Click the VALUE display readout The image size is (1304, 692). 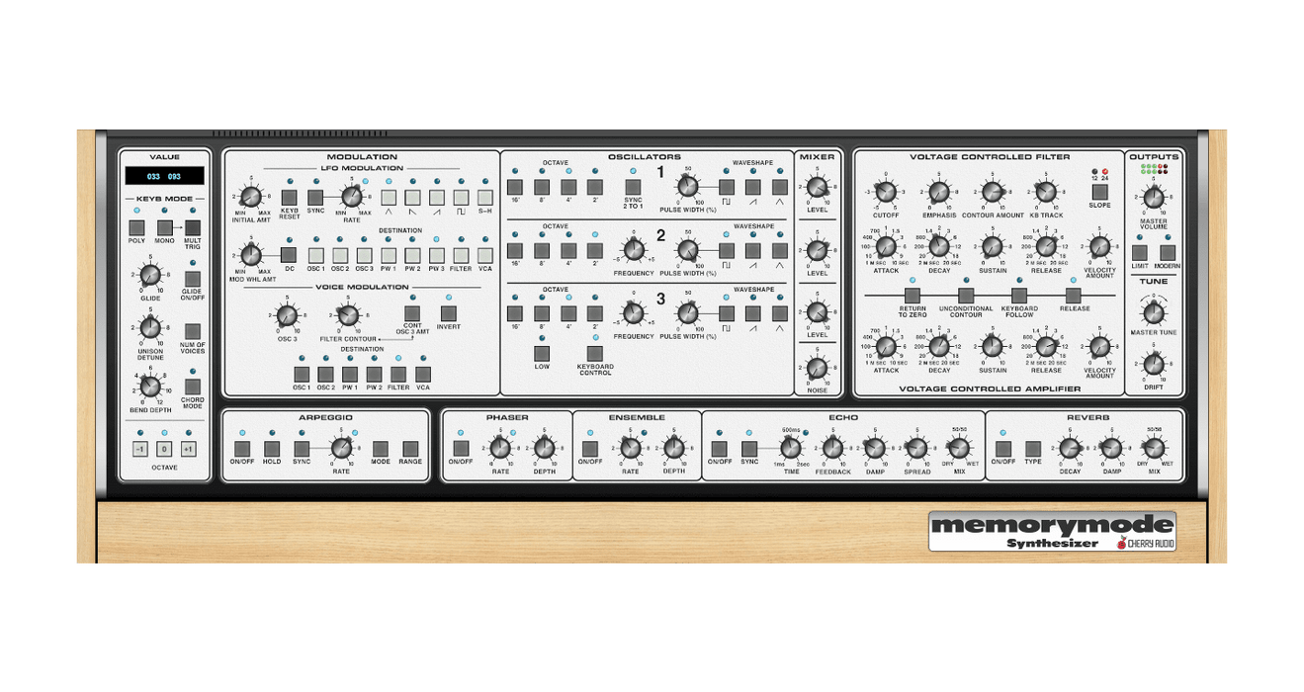(164, 176)
